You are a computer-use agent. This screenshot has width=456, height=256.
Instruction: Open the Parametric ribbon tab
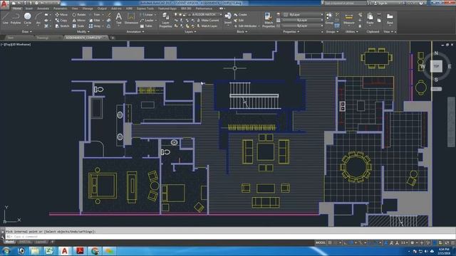60,9
